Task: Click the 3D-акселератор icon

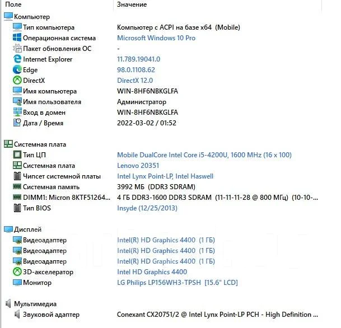Action: (17, 272)
